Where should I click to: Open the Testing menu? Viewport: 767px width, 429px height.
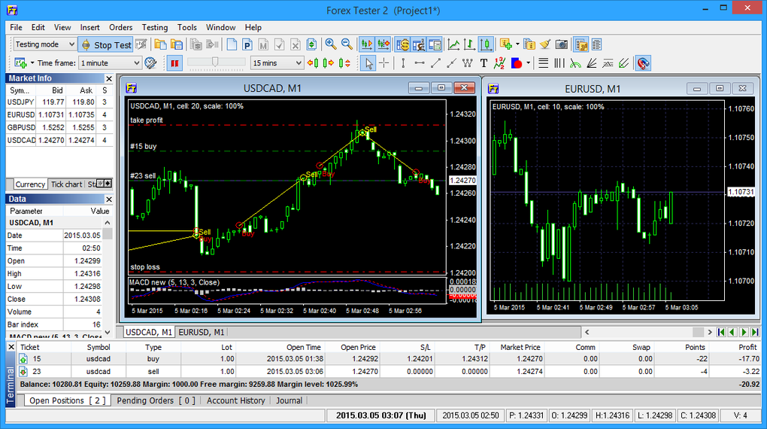click(x=155, y=27)
